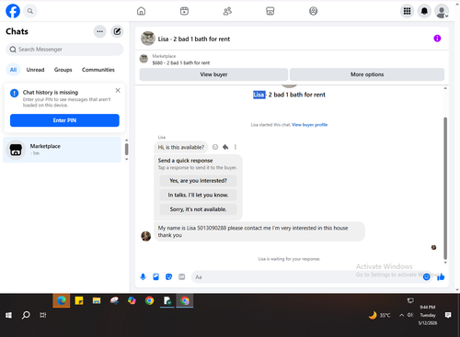Click the '$680 - 2 bad 1 bath for rent' listing text

pos(181,62)
